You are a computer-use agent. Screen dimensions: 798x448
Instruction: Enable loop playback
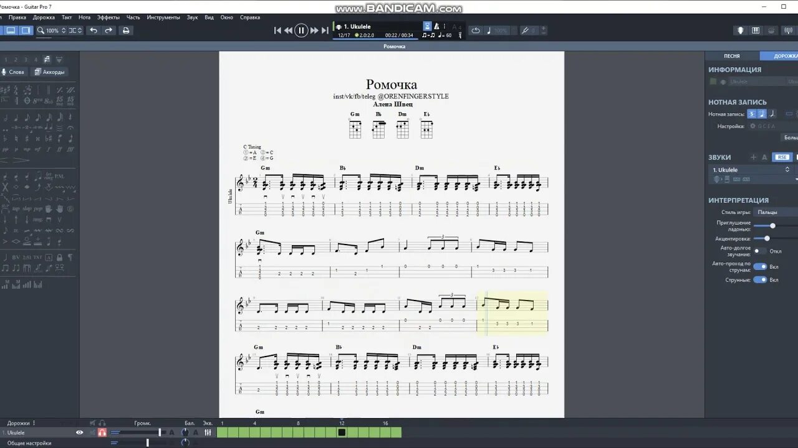pos(476,30)
